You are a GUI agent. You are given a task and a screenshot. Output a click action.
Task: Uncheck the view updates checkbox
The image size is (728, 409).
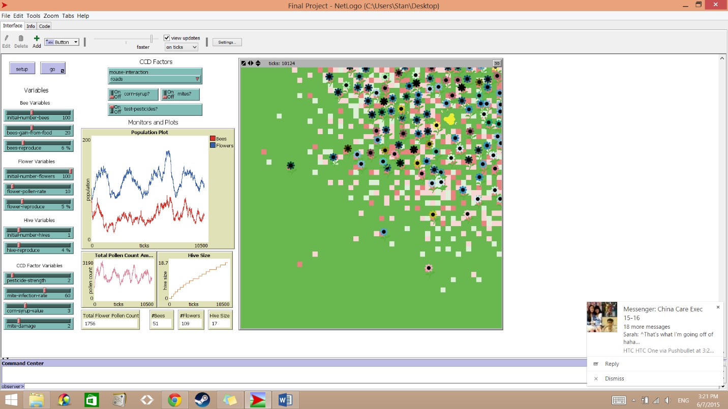167,38
